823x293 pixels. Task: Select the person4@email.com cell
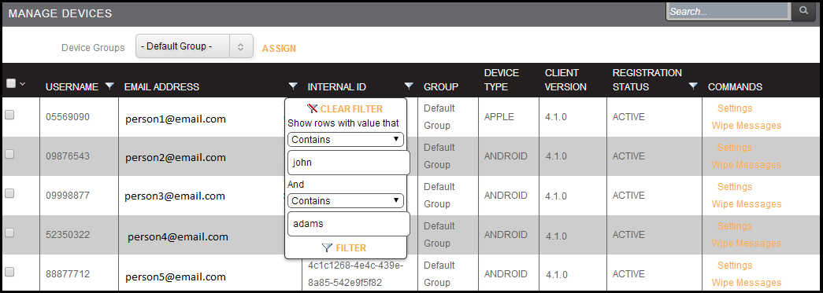coord(178,237)
